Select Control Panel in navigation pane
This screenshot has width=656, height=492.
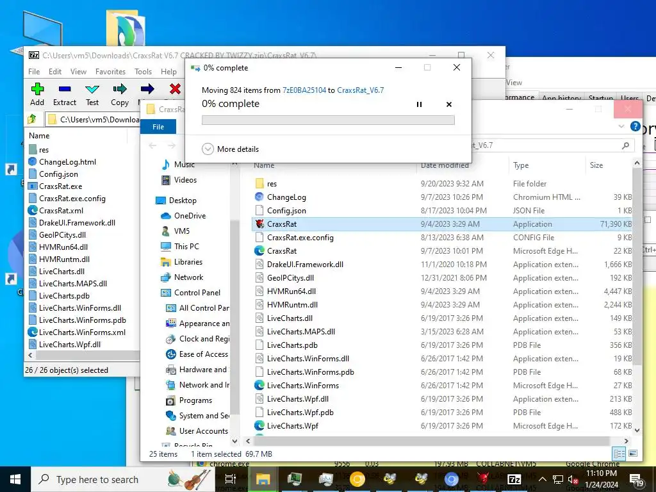coord(191,293)
